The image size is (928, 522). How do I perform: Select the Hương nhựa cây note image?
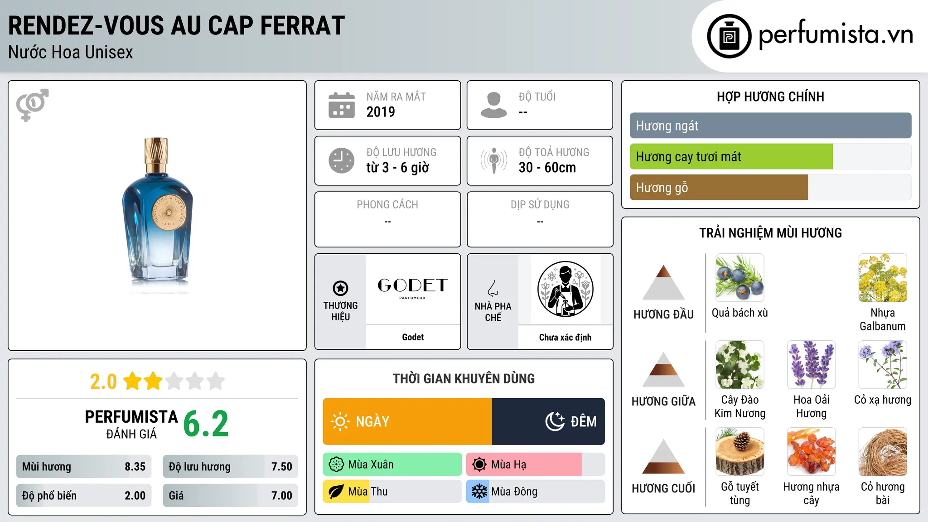(811, 452)
